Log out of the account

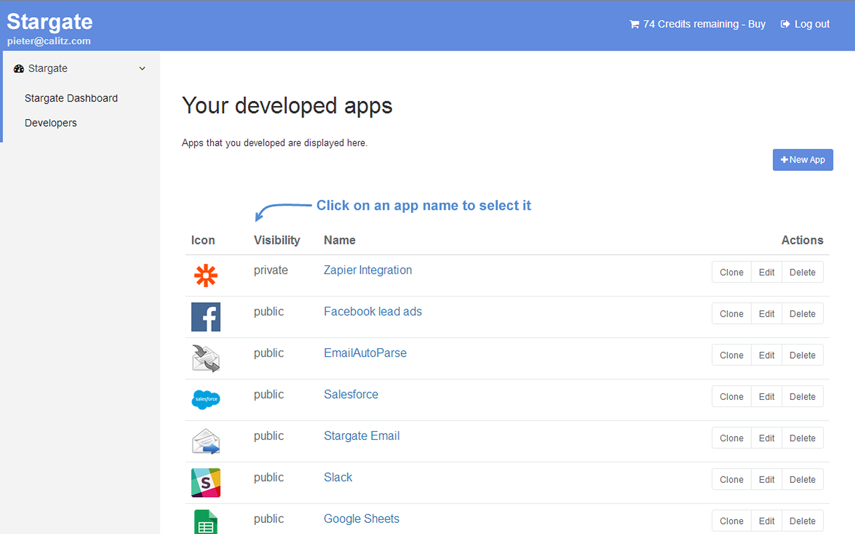click(x=805, y=24)
